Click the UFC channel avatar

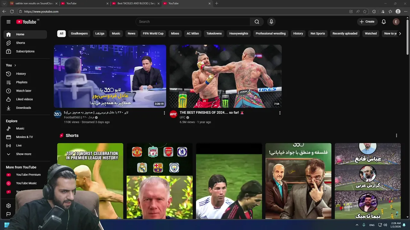pyautogui.click(x=173, y=114)
